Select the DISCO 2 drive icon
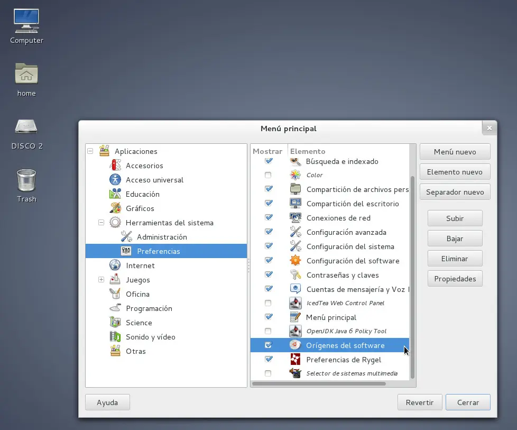 (x=27, y=134)
